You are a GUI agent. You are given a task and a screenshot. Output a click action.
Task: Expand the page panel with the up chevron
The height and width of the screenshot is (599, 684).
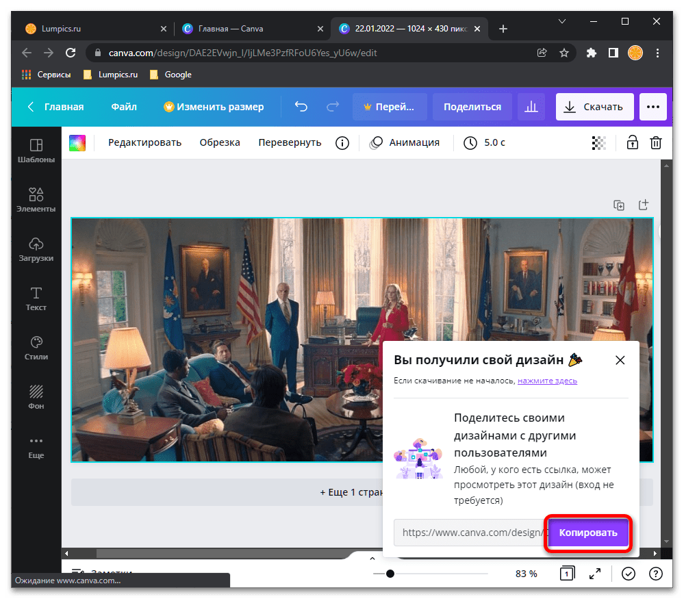pyautogui.click(x=372, y=559)
